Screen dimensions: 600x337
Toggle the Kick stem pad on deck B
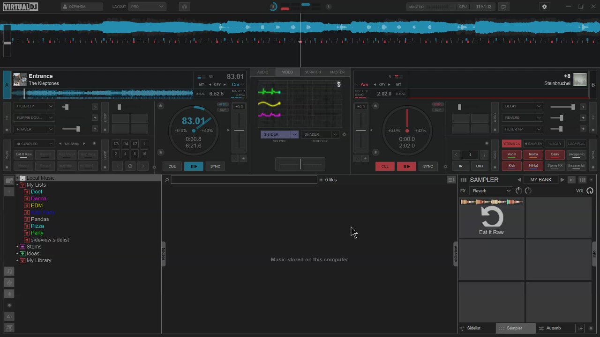512,166
